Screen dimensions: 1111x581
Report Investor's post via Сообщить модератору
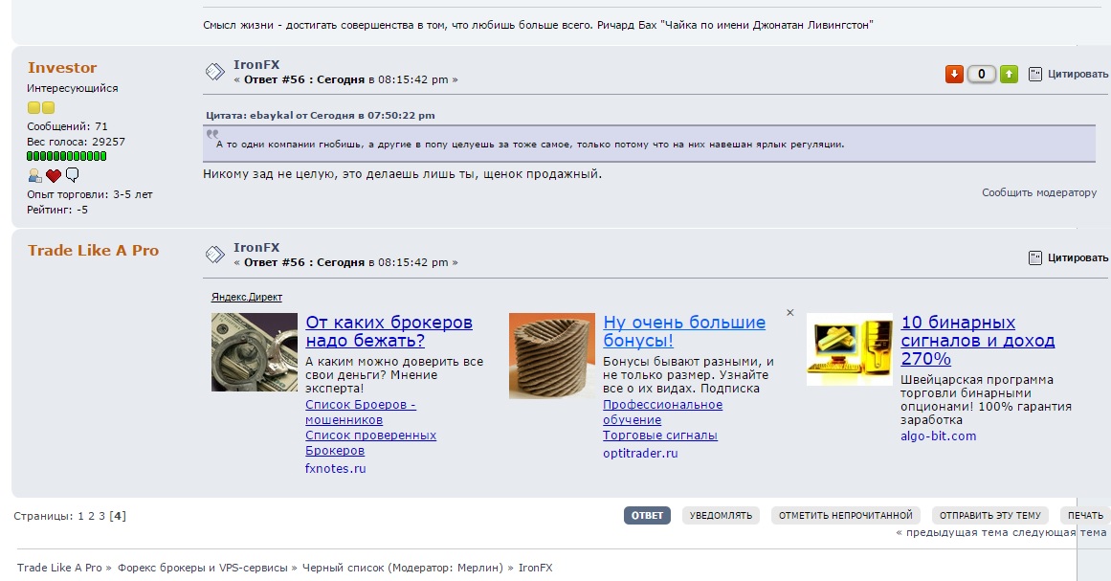1038,192
